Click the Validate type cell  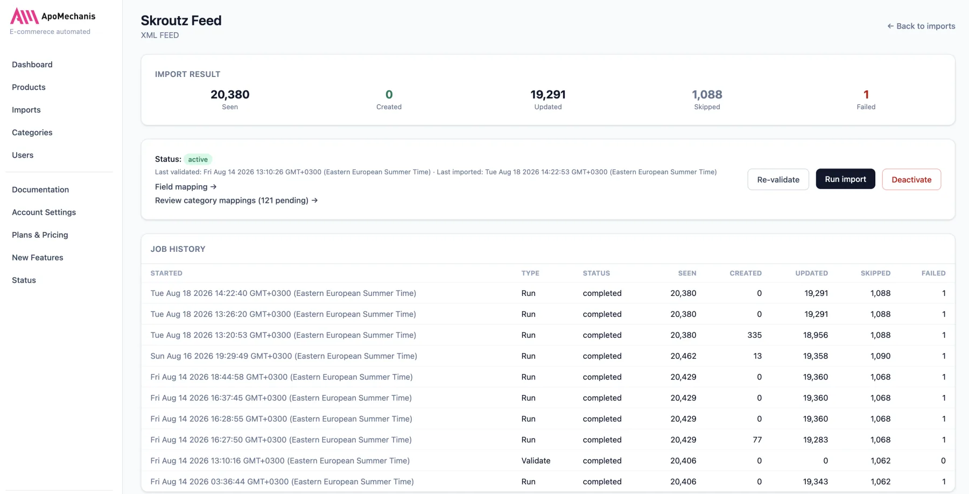click(536, 461)
